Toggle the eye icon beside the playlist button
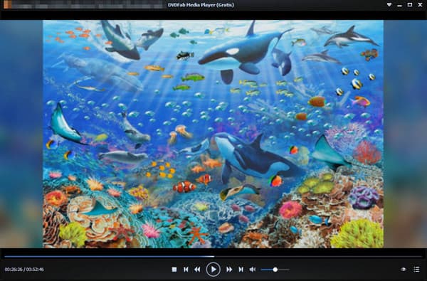Image resolution: width=427 pixels, height=281 pixels. [404, 270]
